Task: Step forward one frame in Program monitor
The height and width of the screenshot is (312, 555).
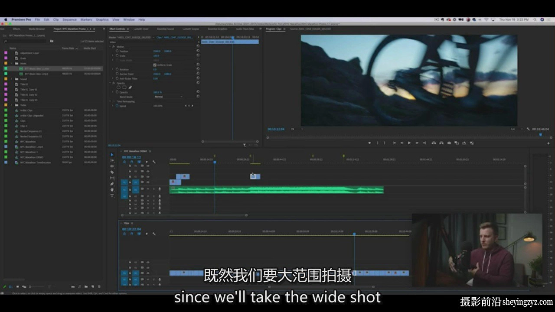Action: [x=417, y=143]
